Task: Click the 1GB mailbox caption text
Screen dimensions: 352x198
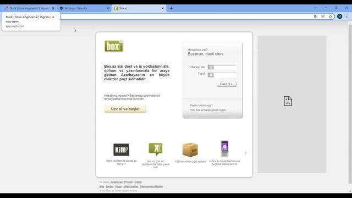Action: 190,162
